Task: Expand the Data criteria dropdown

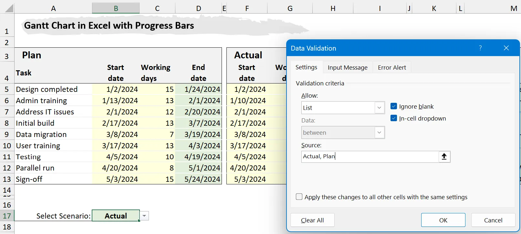Action: (379, 132)
